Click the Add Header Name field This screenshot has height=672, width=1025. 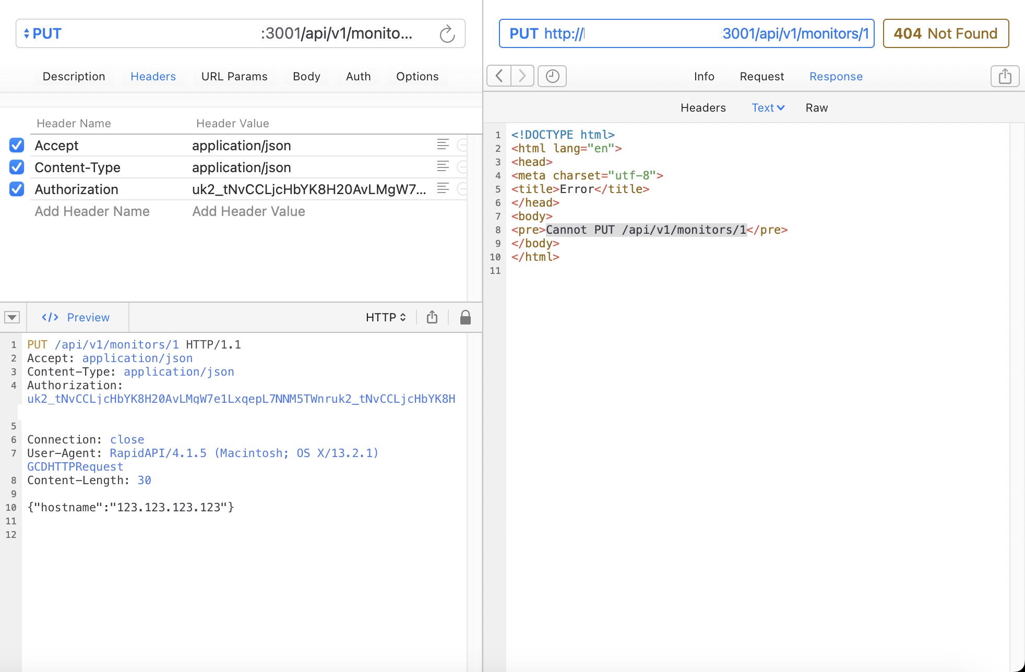(92, 211)
